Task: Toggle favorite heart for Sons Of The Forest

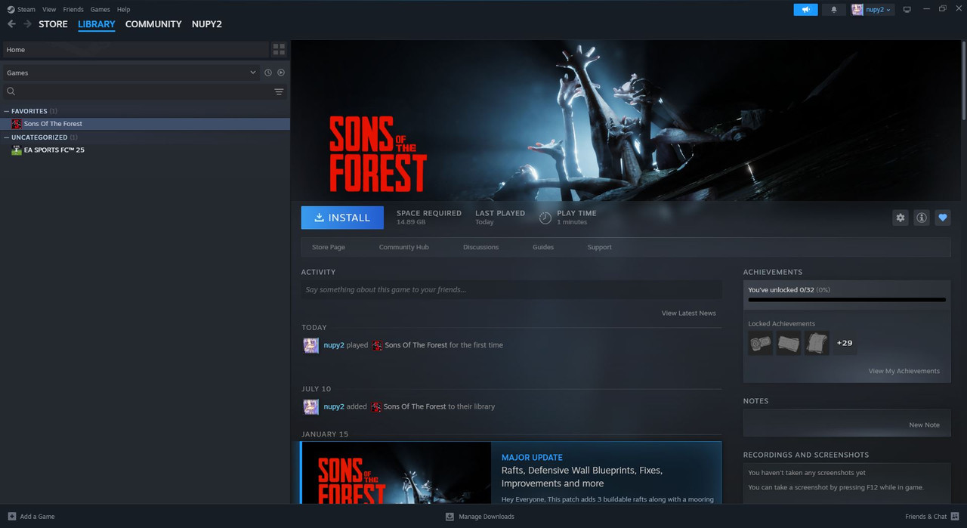Action: pyautogui.click(x=942, y=218)
